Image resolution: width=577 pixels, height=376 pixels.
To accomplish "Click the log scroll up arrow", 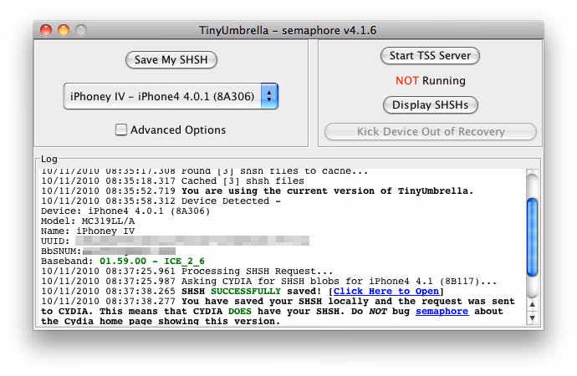I will pyautogui.click(x=532, y=304).
